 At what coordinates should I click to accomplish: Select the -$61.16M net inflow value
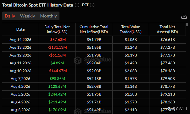click(x=57, y=55)
